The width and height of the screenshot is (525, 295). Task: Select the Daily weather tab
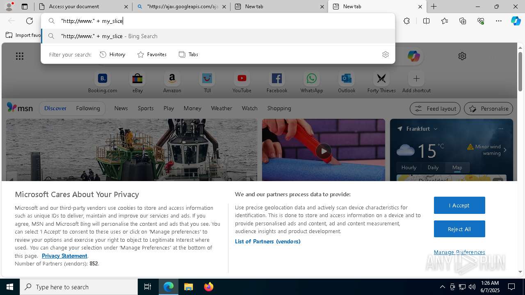coord(433,167)
